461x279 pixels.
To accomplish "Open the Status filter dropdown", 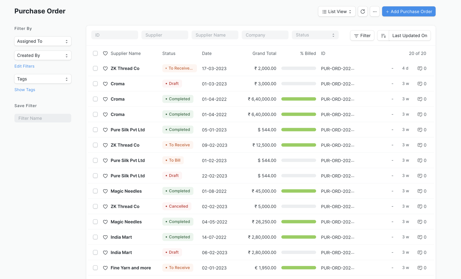I will point(315,35).
